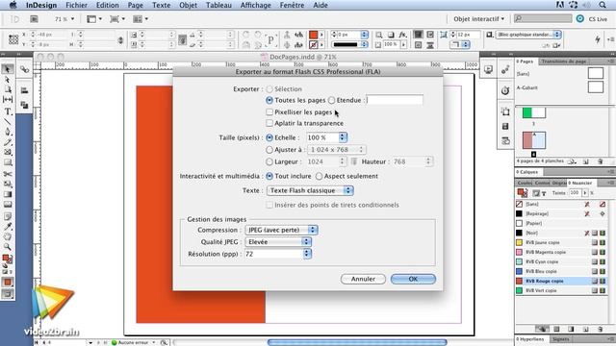Select the Echelle radio button

coord(269,137)
